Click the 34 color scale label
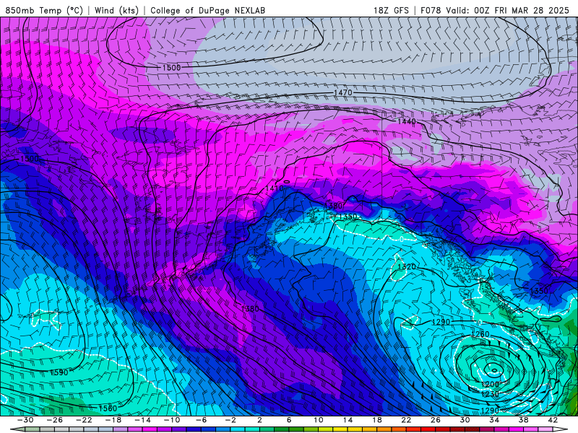The width and height of the screenshot is (578, 433). point(494,420)
